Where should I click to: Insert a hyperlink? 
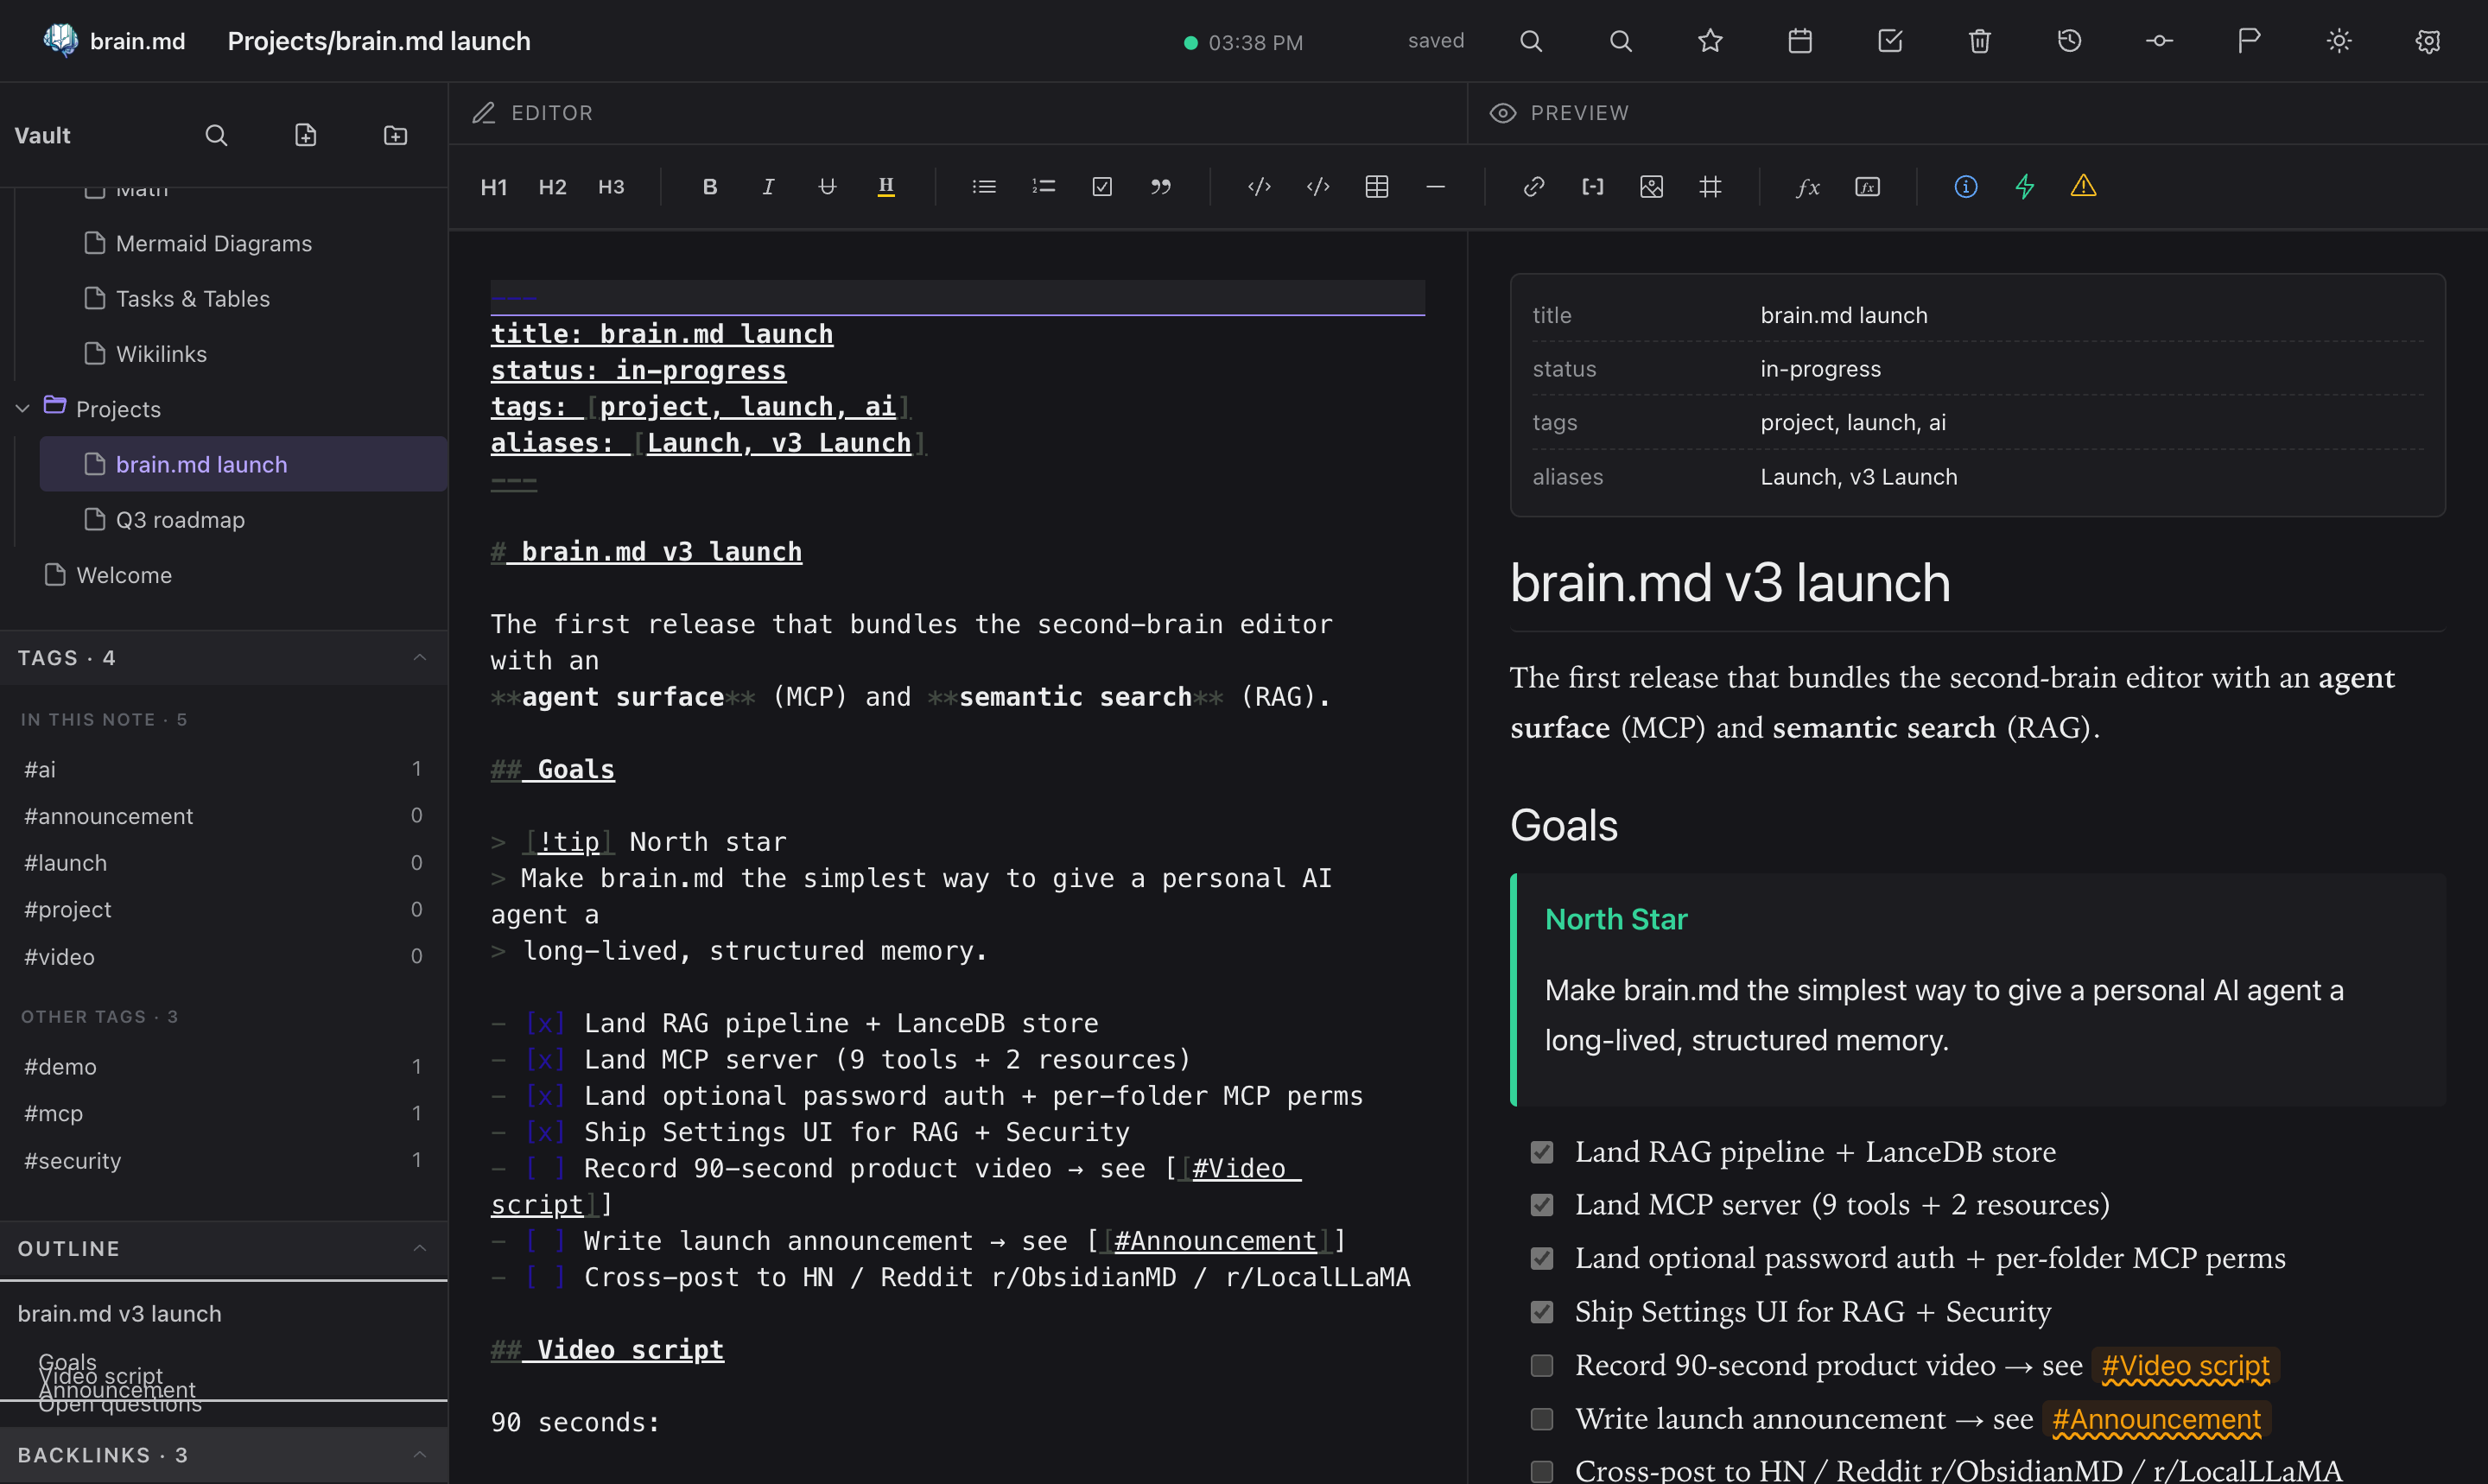pyautogui.click(x=1534, y=187)
